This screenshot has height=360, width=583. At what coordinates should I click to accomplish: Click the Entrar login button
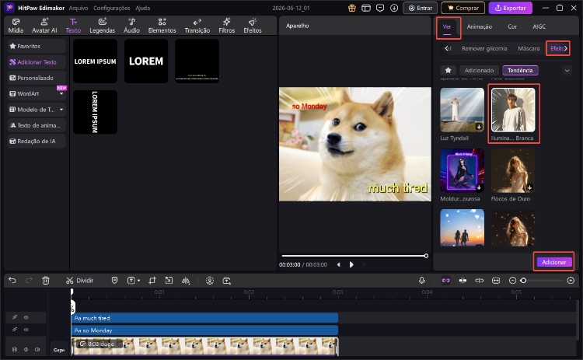coord(420,8)
